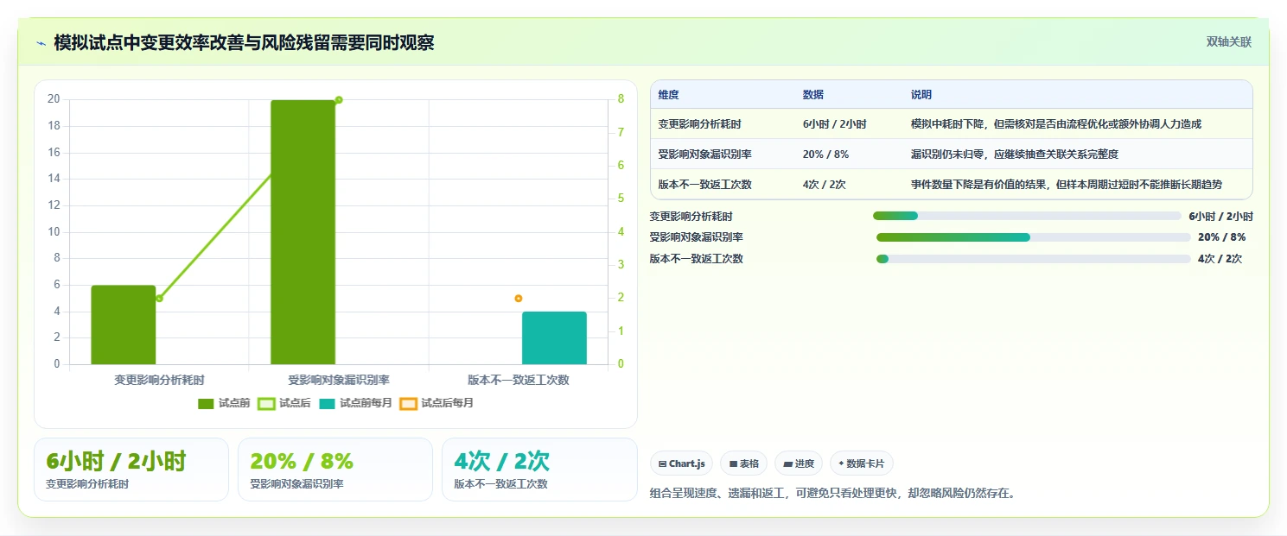Screen dimensions: 1287x536
Task: Select the 数据卡片 tag
Action: [861, 463]
